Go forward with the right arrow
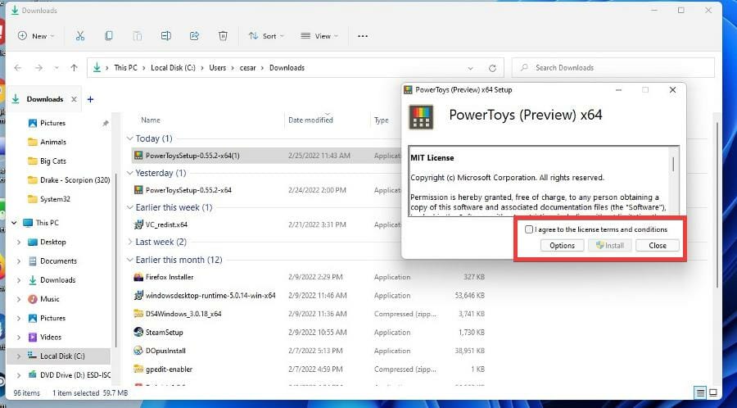737x408 pixels. click(38, 68)
